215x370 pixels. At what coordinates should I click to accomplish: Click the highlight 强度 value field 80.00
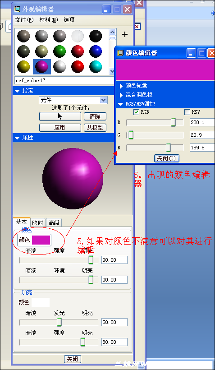[114, 342]
